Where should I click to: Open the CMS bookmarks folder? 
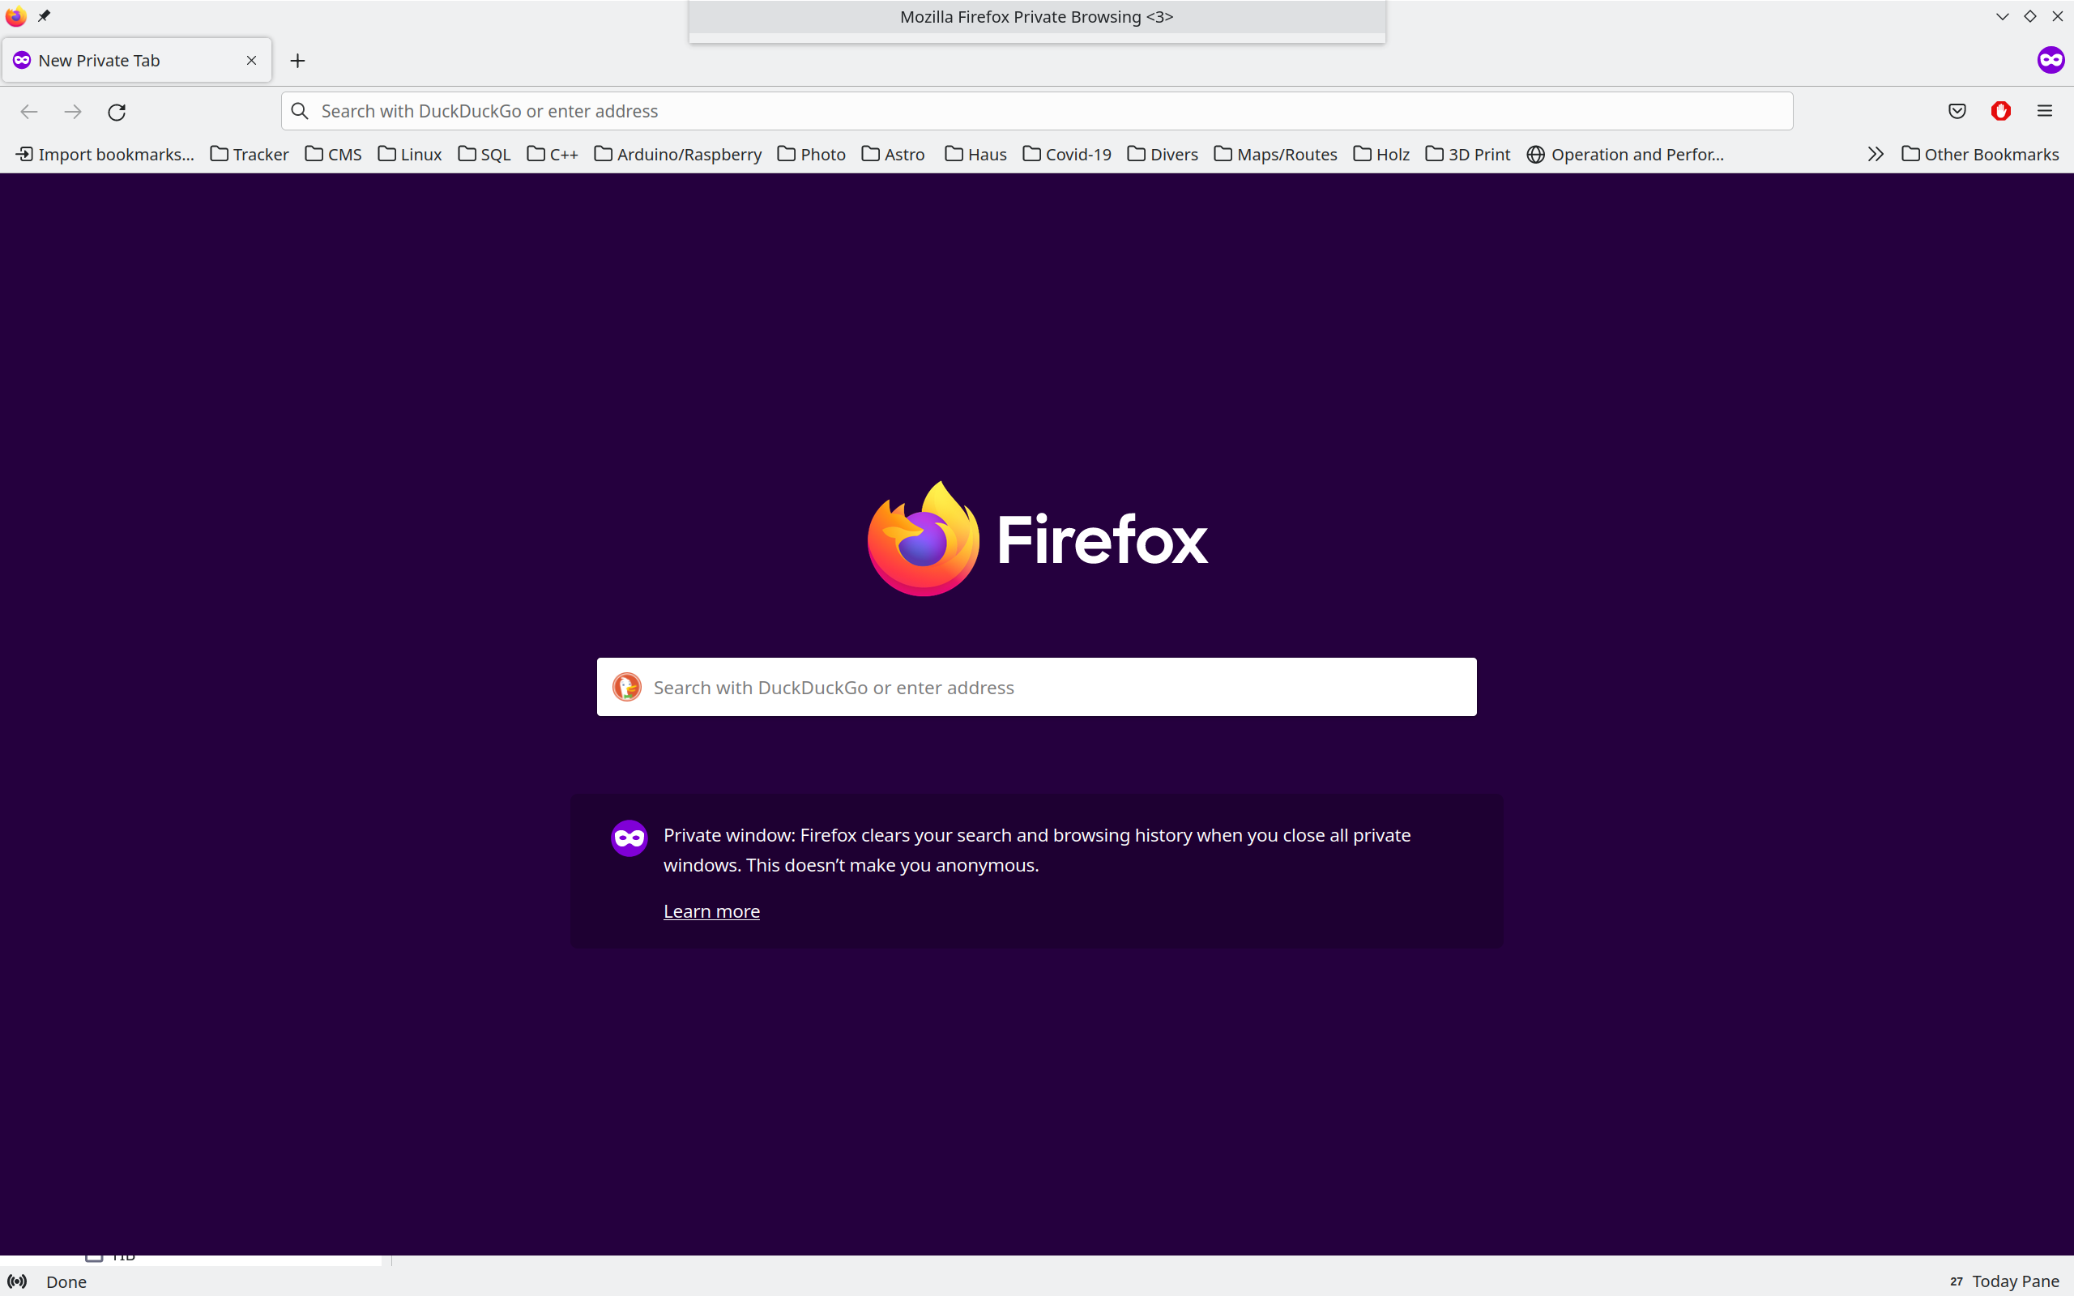pos(334,154)
